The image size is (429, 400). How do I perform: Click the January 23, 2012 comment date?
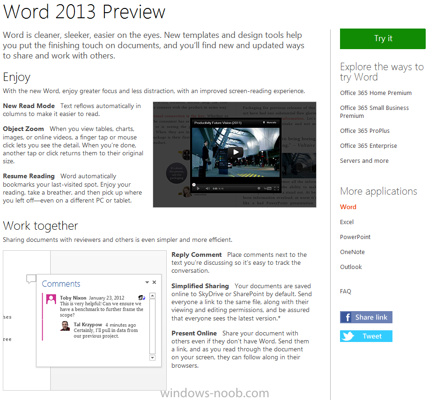pyautogui.click(x=106, y=298)
